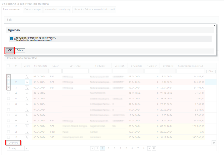The image size is (224, 155).
Task: Open zoom magnifier for row 9
Action: coord(27,121)
